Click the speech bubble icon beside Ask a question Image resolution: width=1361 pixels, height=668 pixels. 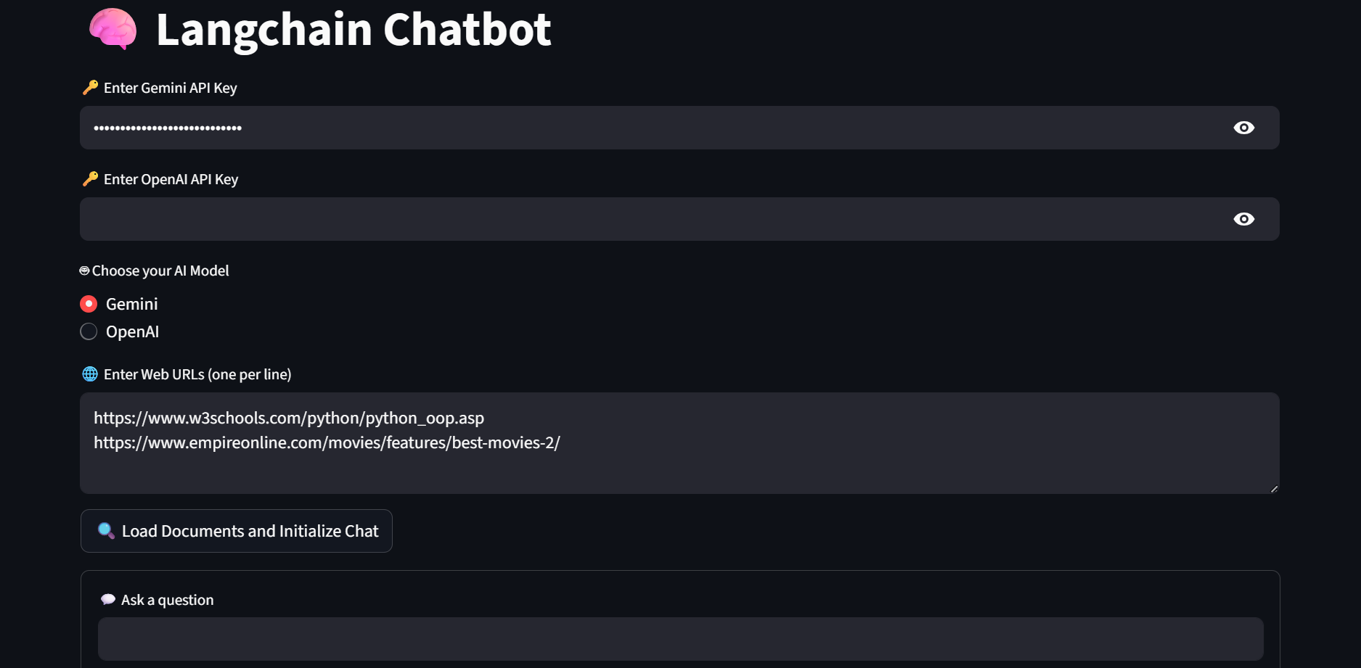click(108, 600)
